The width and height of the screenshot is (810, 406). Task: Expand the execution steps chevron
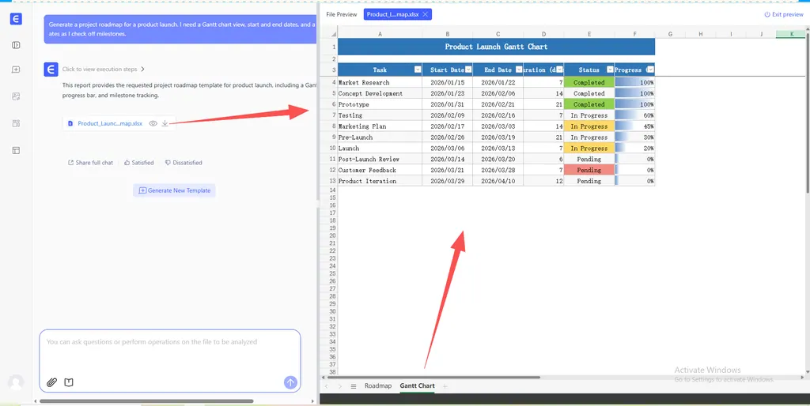coord(142,70)
